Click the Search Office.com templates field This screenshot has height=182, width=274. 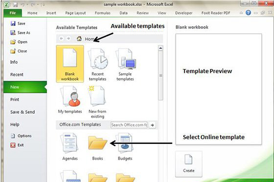coord(129,125)
